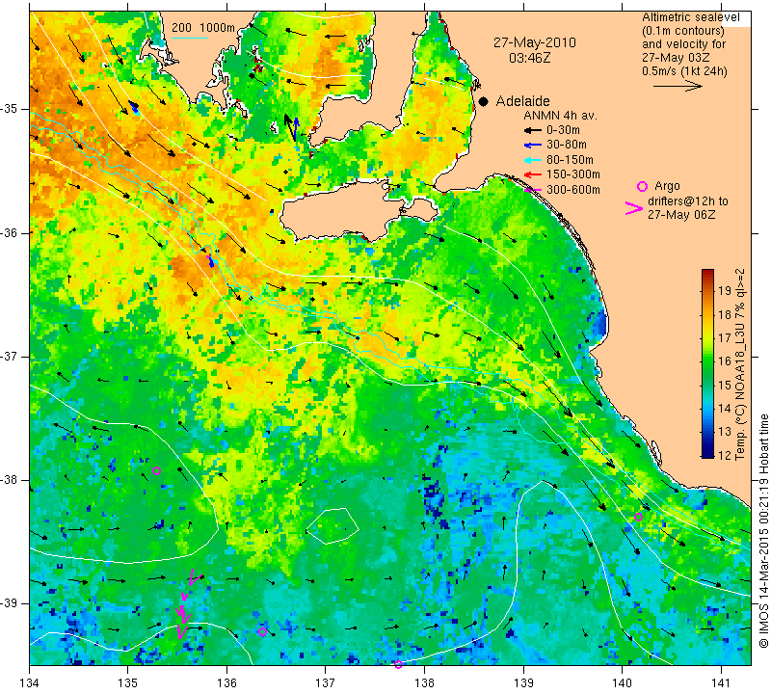Click the '(0.1m contours)' text line

pyautogui.click(x=683, y=31)
